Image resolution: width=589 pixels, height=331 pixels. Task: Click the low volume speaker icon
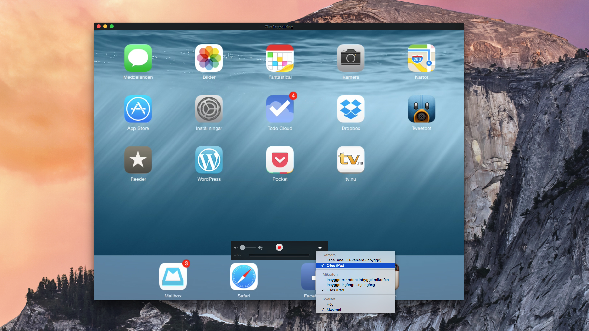click(236, 248)
